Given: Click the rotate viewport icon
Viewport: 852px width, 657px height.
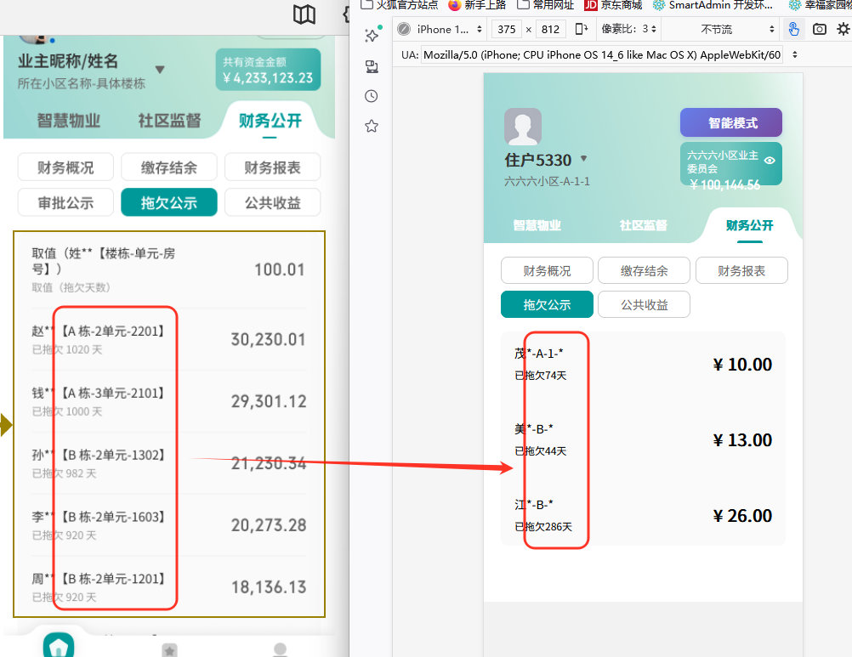Looking at the screenshot, I should (x=582, y=29).
